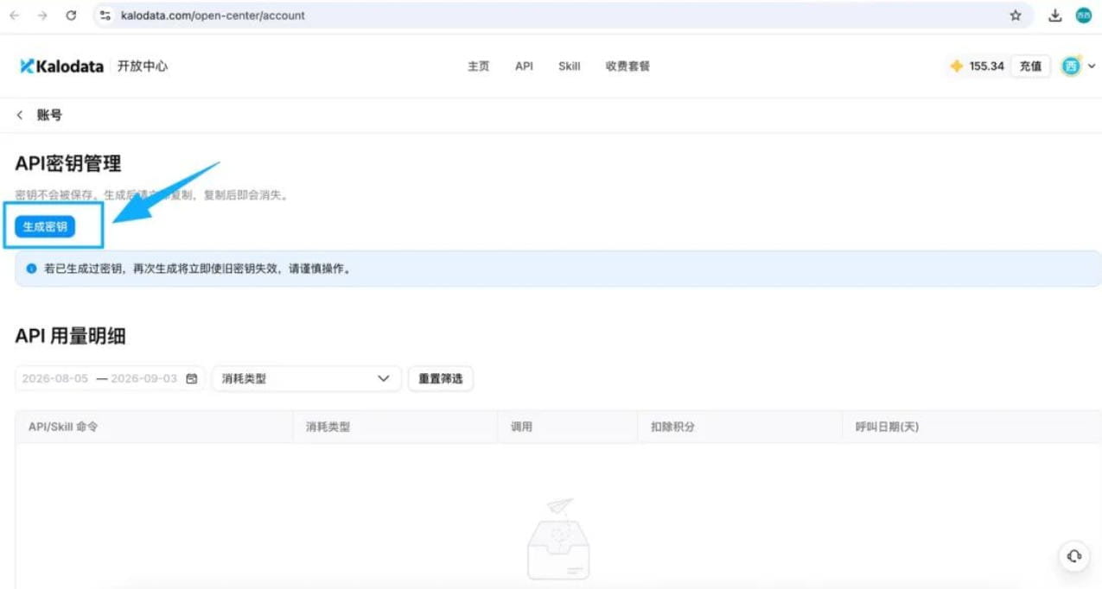Click the end date 2026-09-03 field
Screen dimensions: 1102x589
coord(143,378)
